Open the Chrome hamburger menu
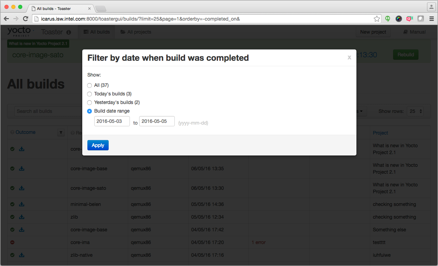Viewport: 438px width, 266px height. coord(431,19)
